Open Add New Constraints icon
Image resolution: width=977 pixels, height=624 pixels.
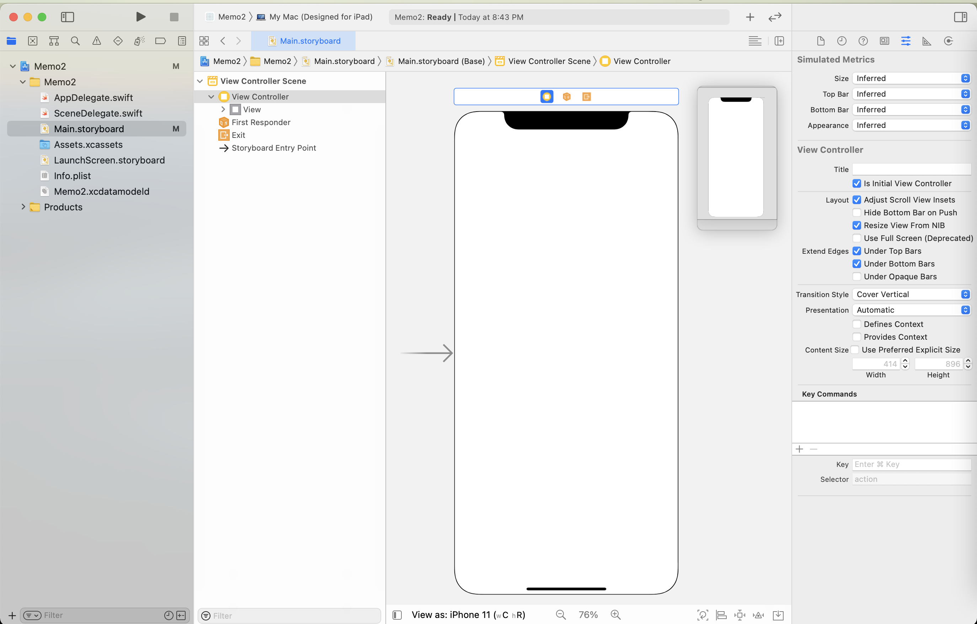pos(740,615)
